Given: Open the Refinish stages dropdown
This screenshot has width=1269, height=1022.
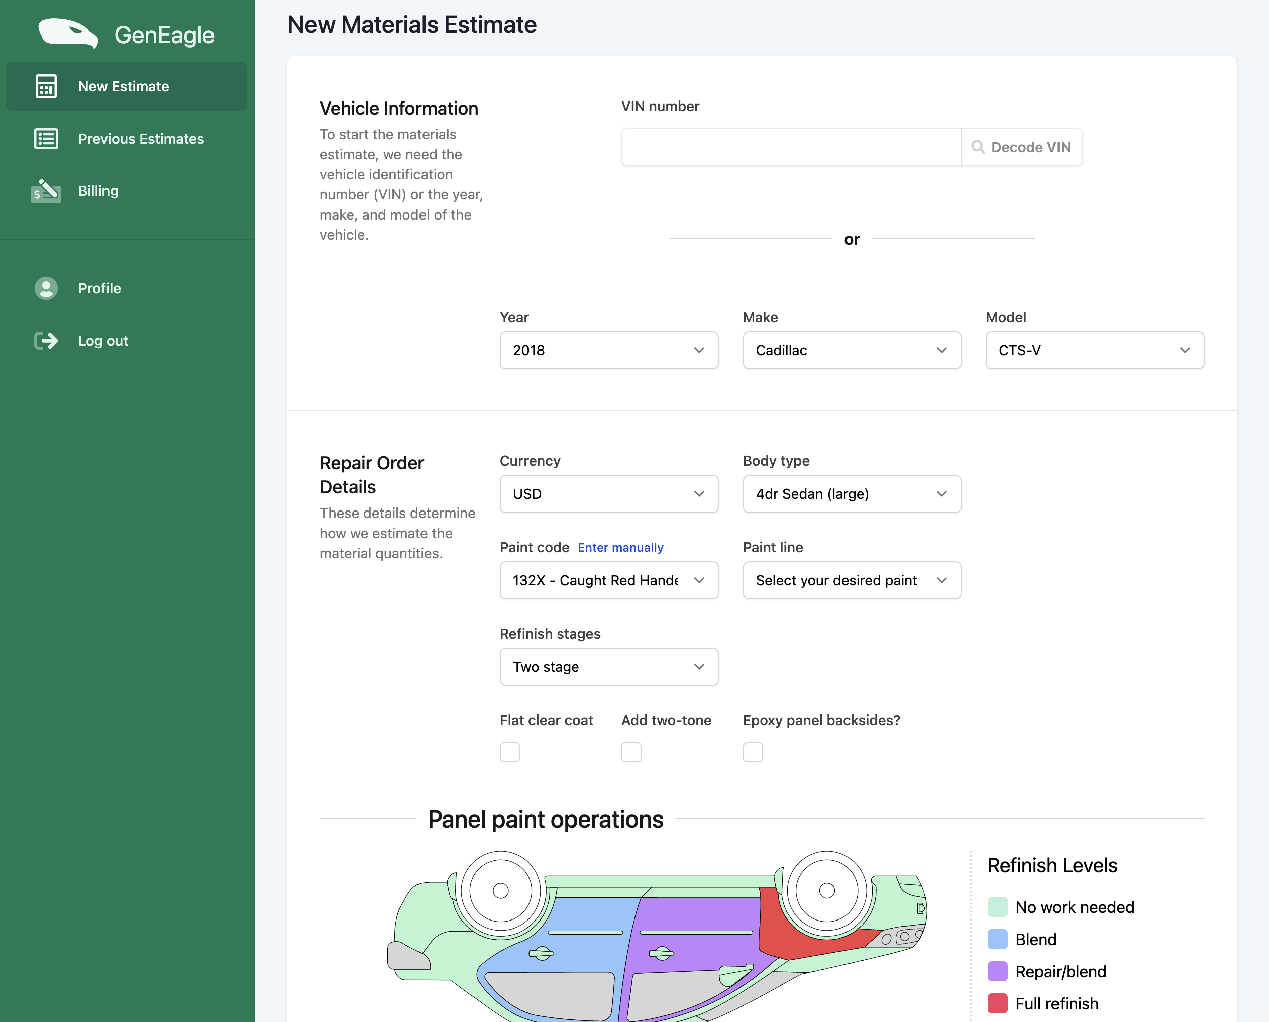Looking at the screenshot, I should (x=609, y=666).
